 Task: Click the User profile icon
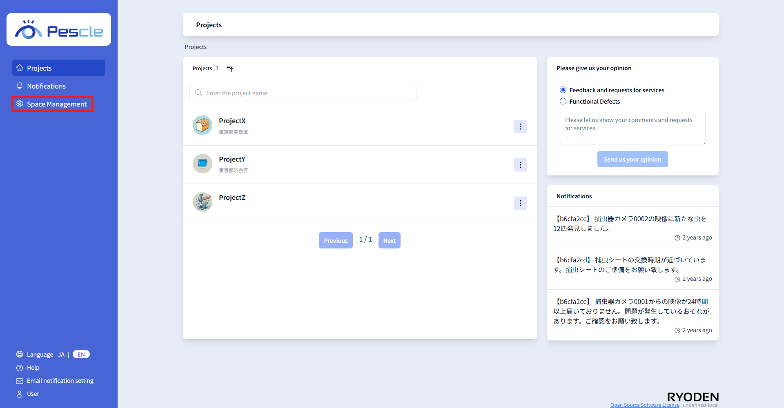[x=20, y=394]
